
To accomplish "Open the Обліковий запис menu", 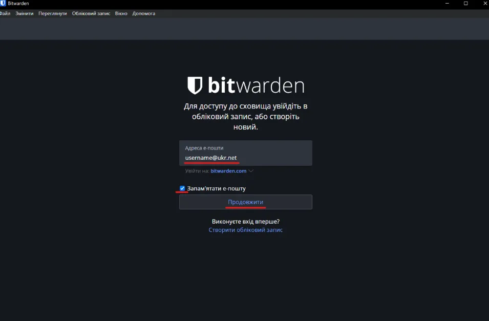I will pos(91,13).
